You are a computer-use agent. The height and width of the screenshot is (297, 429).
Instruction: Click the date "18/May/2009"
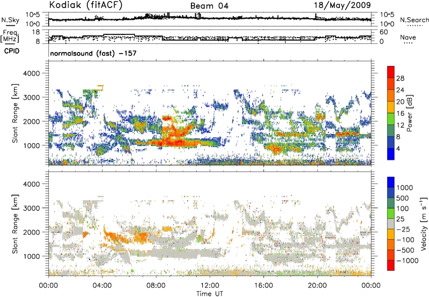[x=342, y=5]
